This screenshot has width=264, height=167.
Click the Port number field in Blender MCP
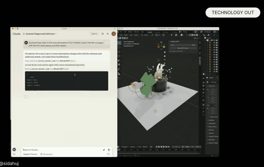tap(183, 45)
